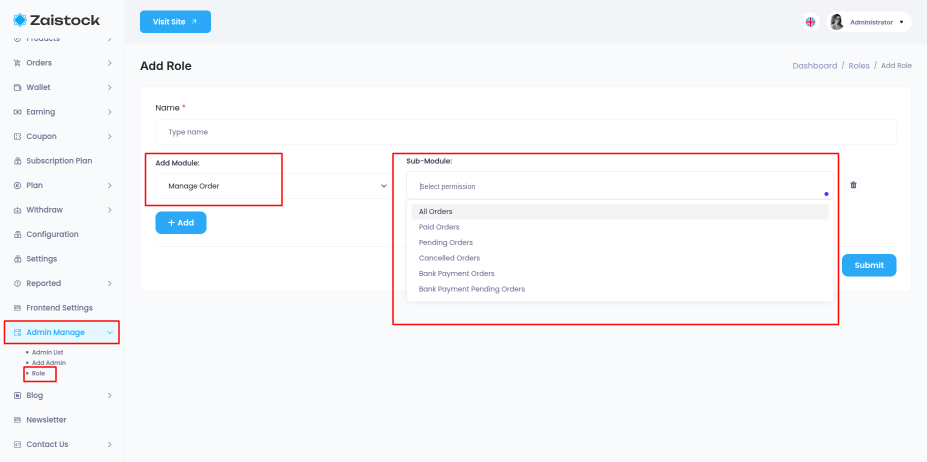Click the Subscription Plan icon in the sidebar

(17, 161)
